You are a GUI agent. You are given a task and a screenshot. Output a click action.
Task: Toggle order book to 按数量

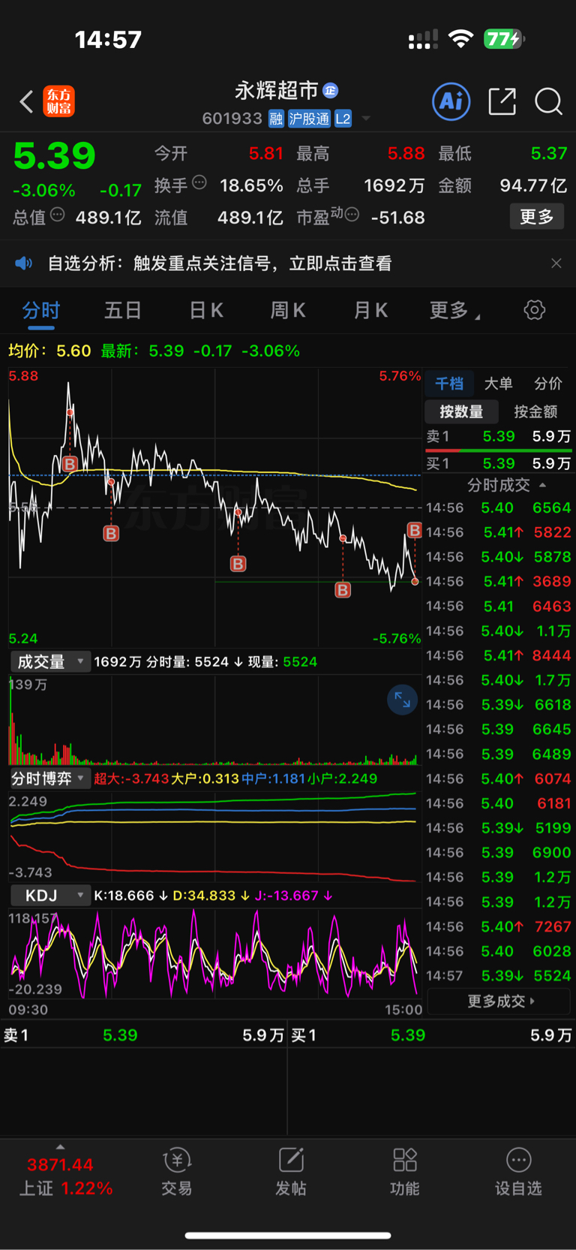pos(461,411)
